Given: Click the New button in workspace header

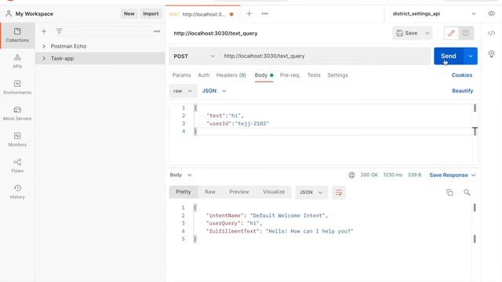Looking at the screenshot, I should pos(129,14).
